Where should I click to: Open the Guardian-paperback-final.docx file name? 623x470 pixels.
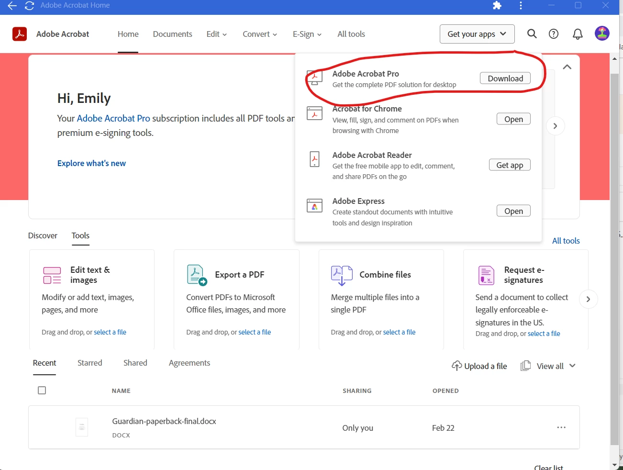coord(164,421)
